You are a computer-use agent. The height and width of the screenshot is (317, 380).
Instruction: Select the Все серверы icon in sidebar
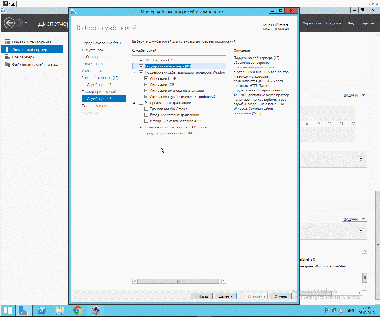point(8,57)
